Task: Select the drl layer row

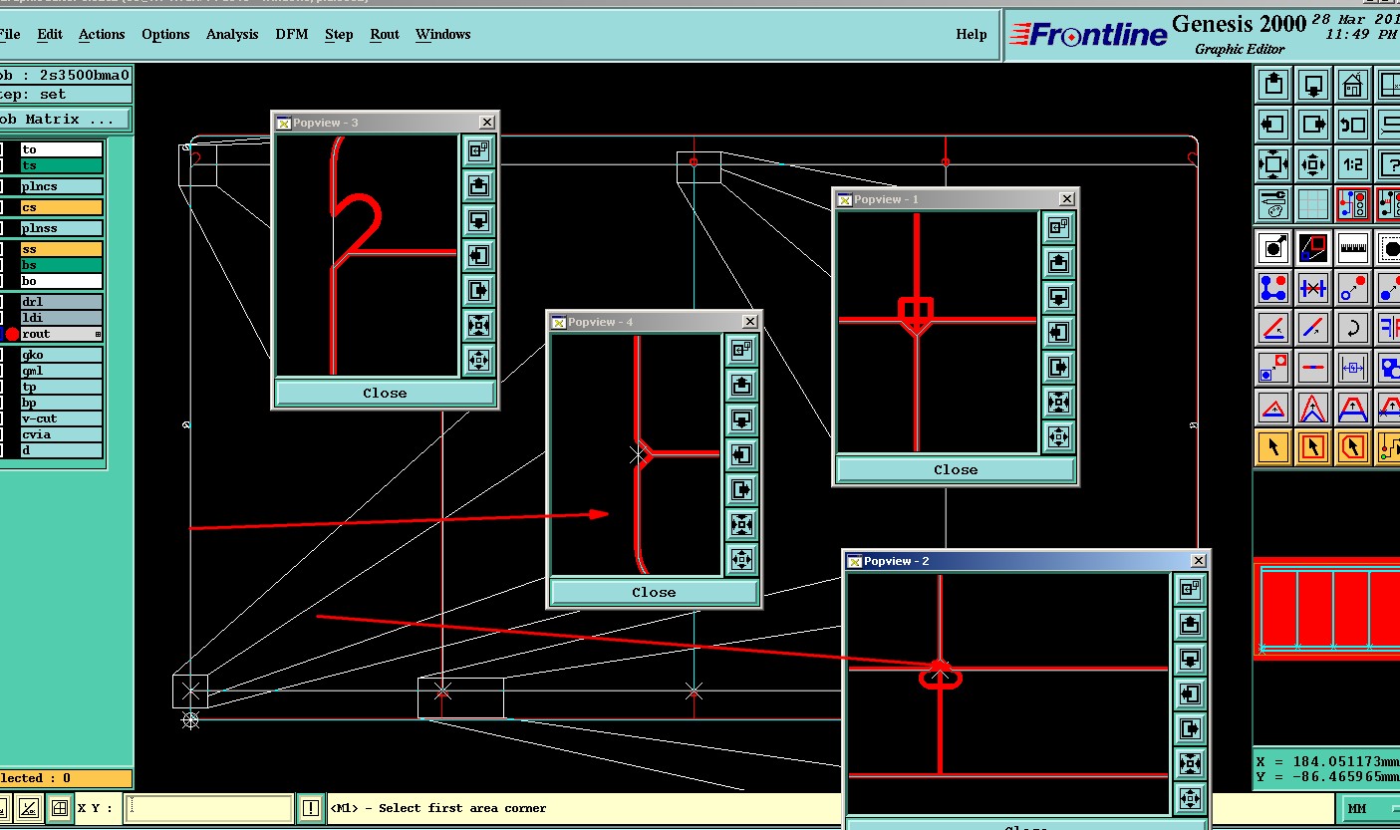Action: tap(61, 302)
